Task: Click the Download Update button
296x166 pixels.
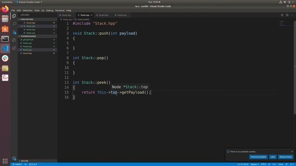Action: tap(258, 157)
